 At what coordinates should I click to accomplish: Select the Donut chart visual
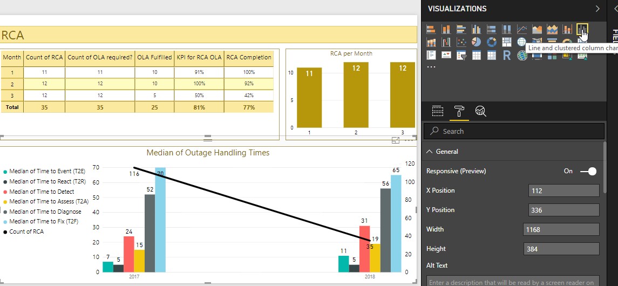(x=492, y=42)
